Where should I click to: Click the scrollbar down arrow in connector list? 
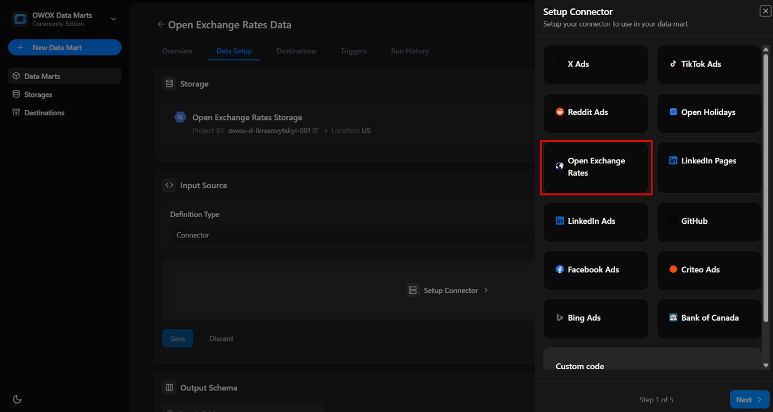pos(766,366)
